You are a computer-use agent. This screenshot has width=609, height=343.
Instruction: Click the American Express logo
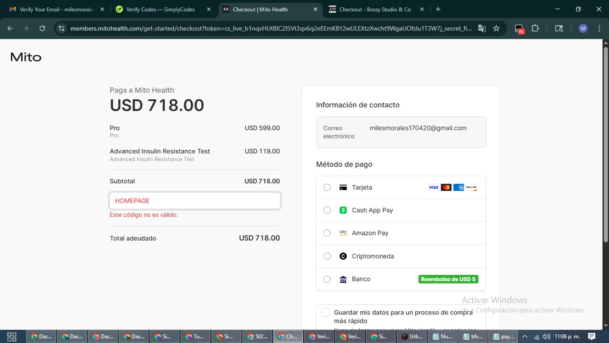[x=459, y=187]
